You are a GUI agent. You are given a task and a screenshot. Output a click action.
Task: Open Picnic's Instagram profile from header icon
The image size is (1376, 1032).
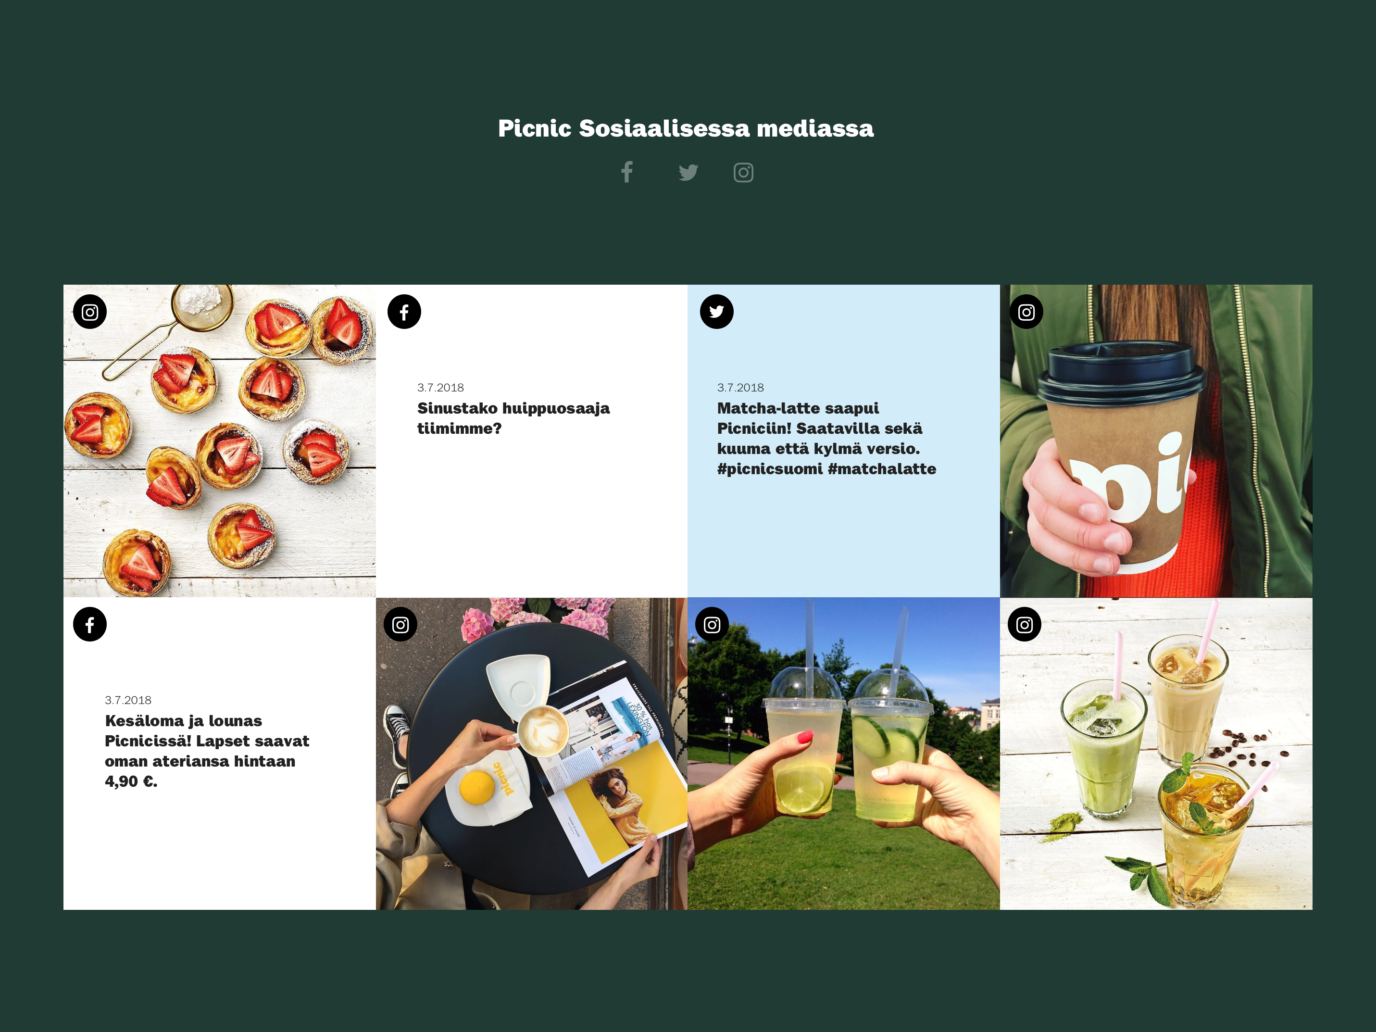pos(743,172)
